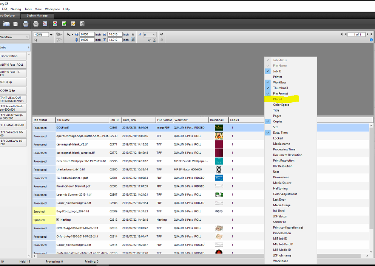This screenshot has height=266, width=375.
Task: Toggle the Thumbnail column checkbox off
Action: [x=280, y=88]
